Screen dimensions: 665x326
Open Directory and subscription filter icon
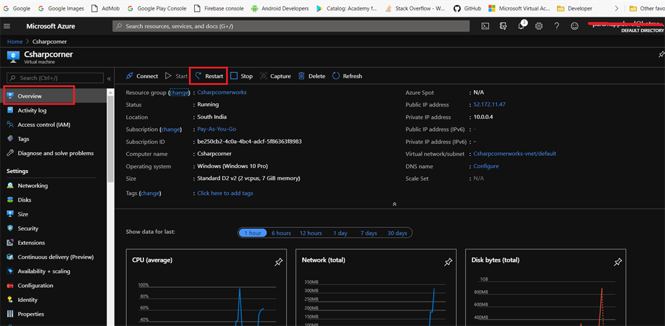pos(503,26)
